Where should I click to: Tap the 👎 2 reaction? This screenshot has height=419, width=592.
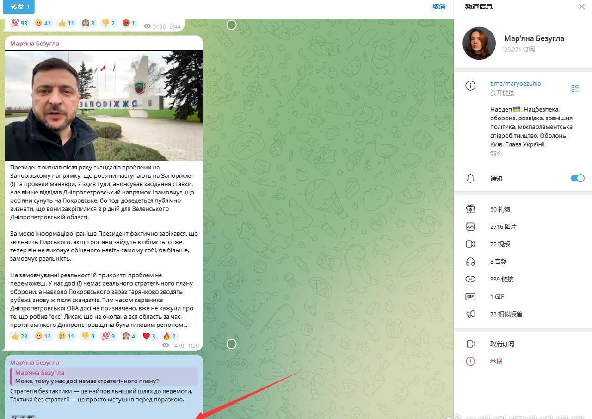point(109,23)
